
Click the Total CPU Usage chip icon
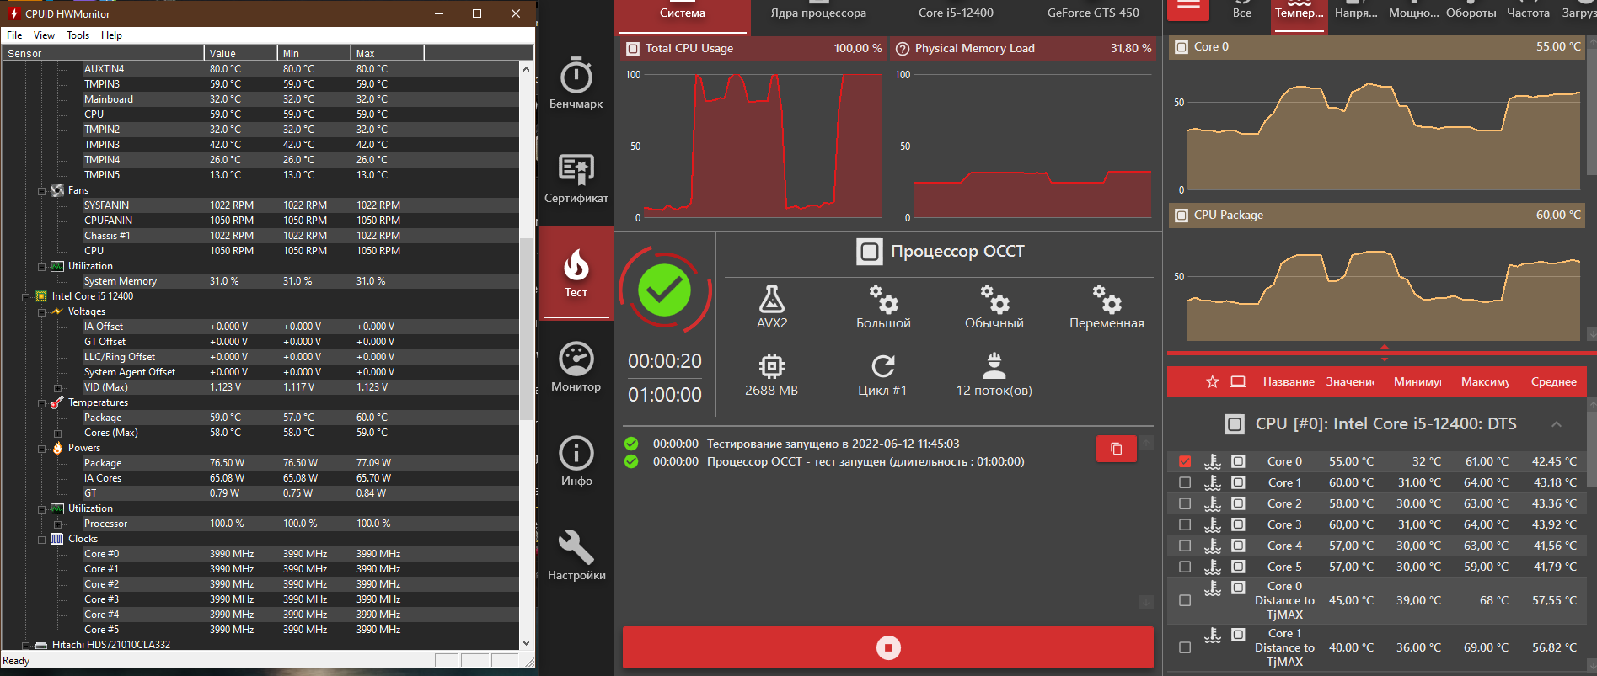[633, 49]
